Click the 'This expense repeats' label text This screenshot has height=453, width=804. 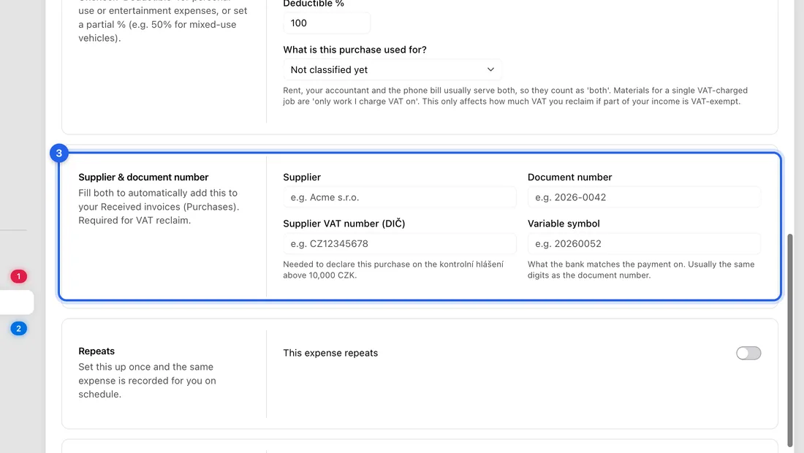(x=330, y=353)
